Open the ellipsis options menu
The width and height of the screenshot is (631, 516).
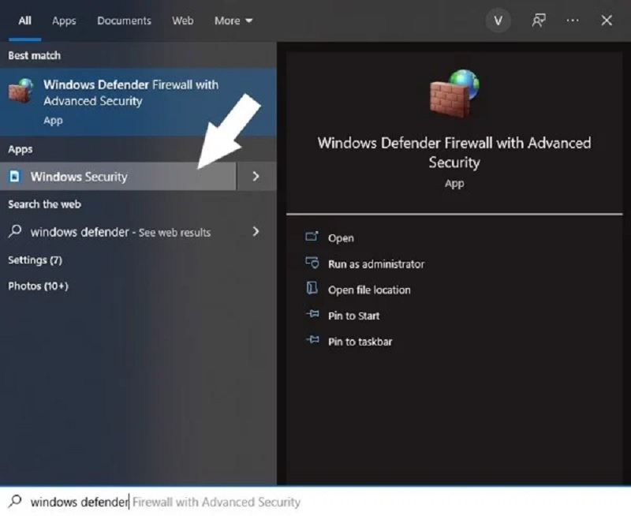pos(570,19)
